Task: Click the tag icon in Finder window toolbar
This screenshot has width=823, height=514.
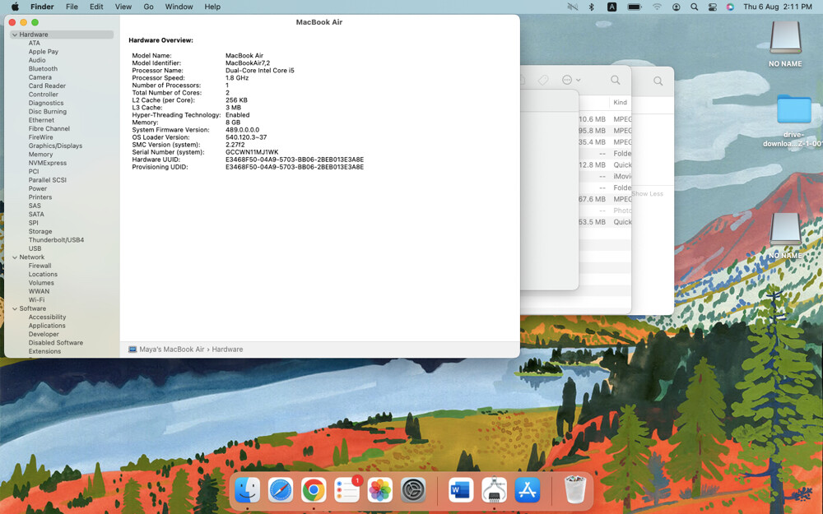Action: tap(543, 81)
